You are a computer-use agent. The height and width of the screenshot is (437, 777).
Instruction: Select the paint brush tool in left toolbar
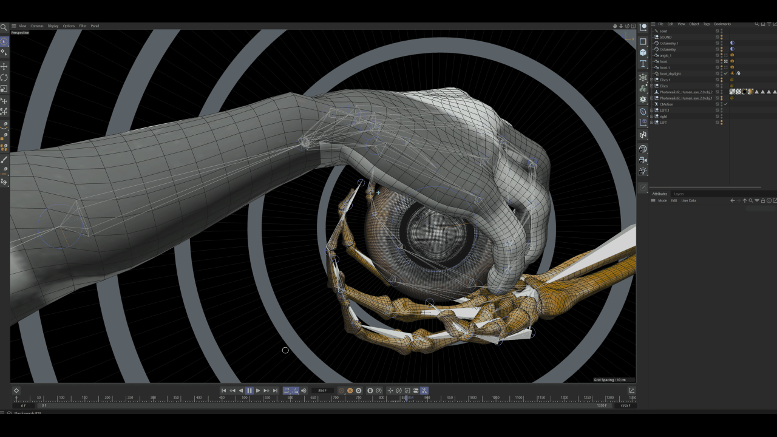coord(4,160)
